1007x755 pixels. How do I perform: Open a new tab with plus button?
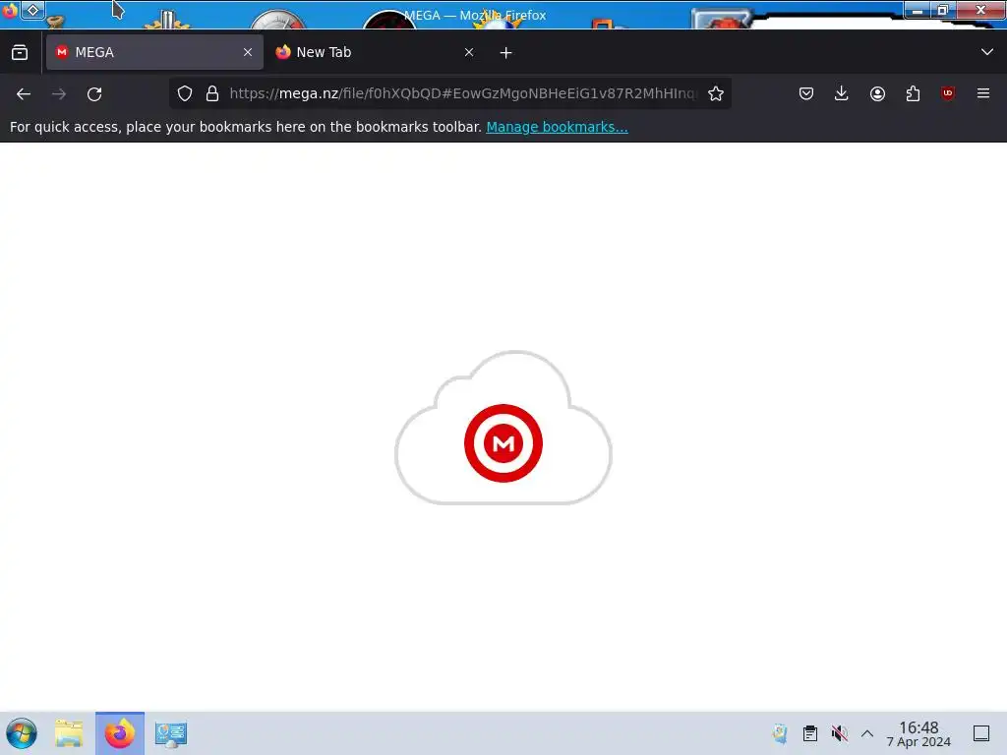pyautogui.click(x=506, y=53)
